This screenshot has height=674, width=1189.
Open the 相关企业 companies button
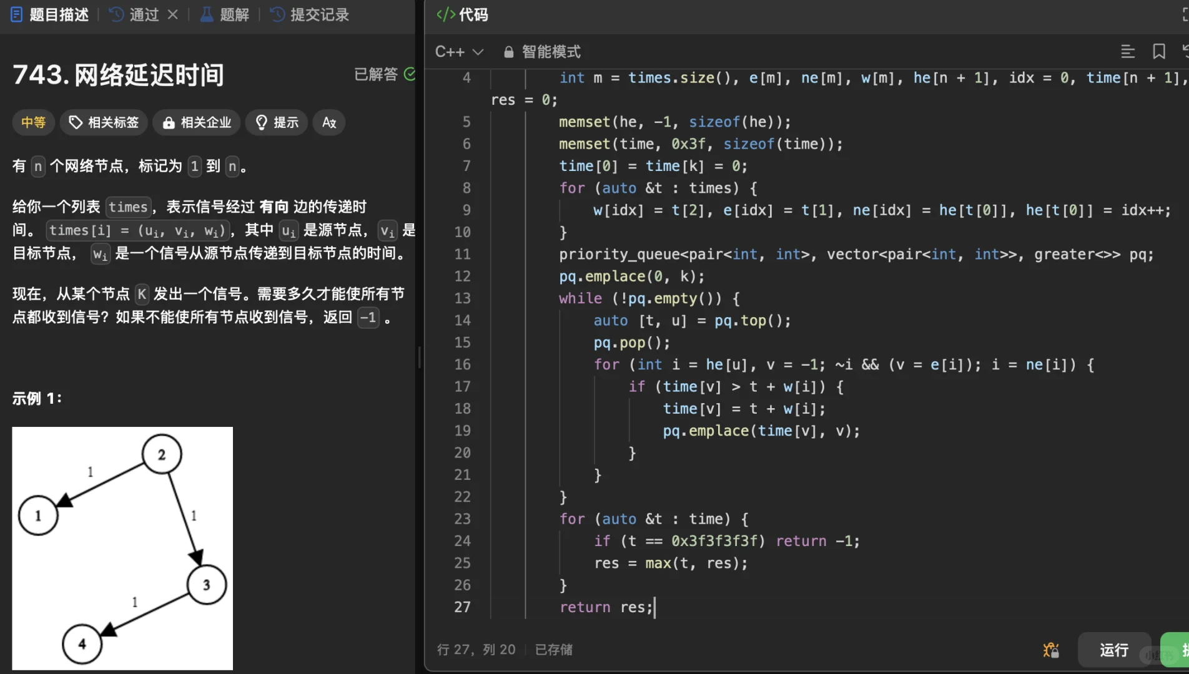197,122
